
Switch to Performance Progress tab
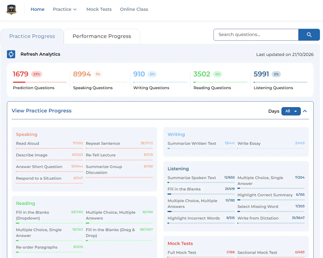click(102, 36)
